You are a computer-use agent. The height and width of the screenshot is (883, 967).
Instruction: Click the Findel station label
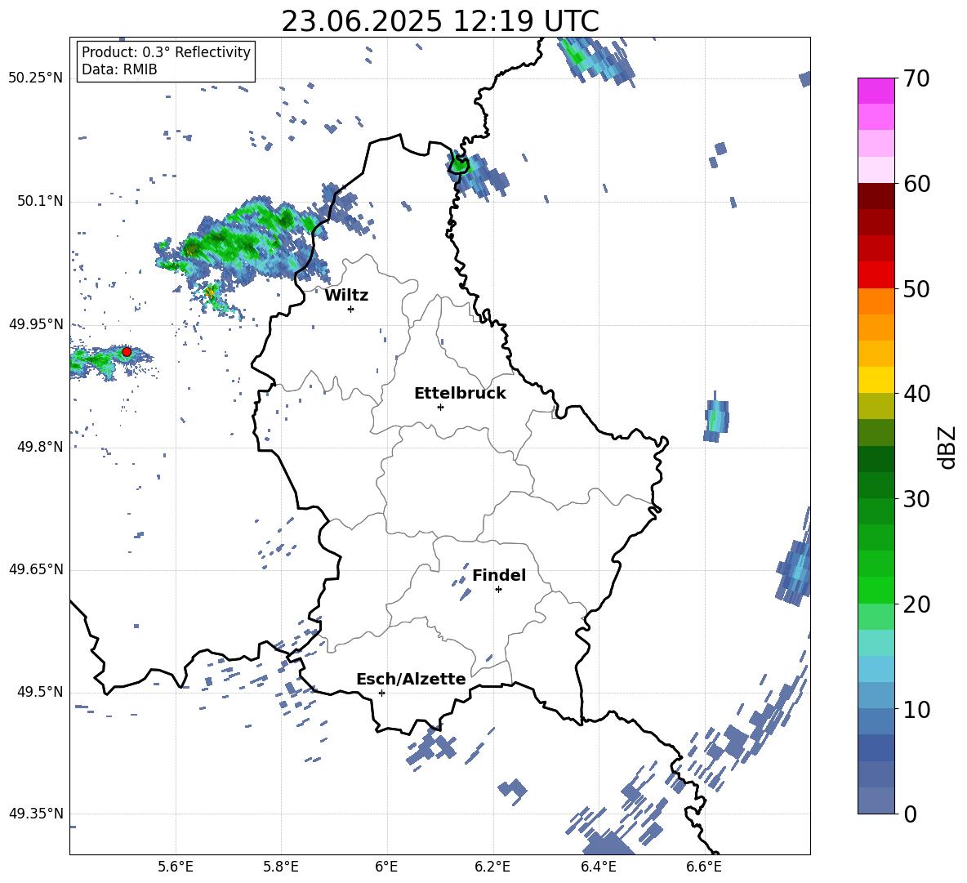coord(499,575)
